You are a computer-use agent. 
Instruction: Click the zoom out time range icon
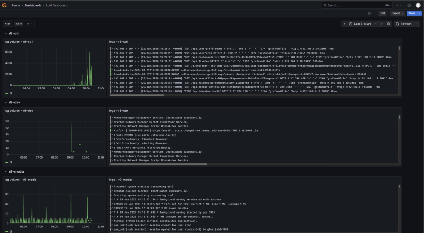388,24
